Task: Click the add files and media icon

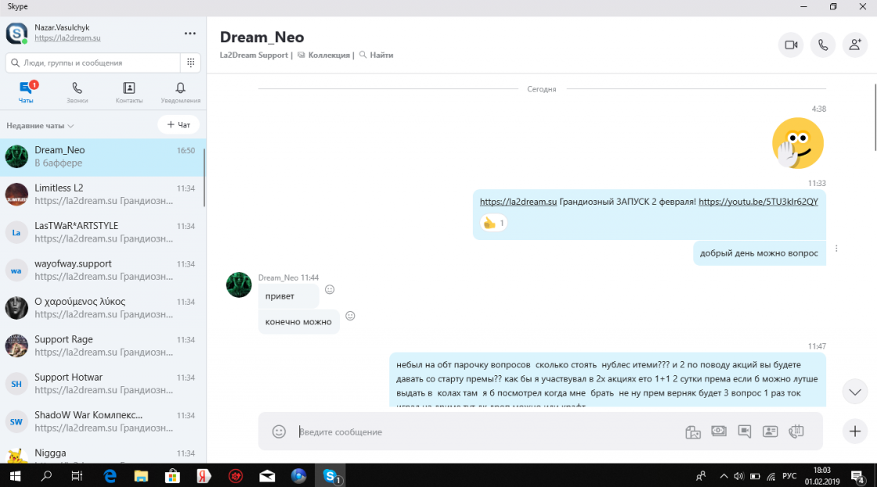Action: click(692, 431)
